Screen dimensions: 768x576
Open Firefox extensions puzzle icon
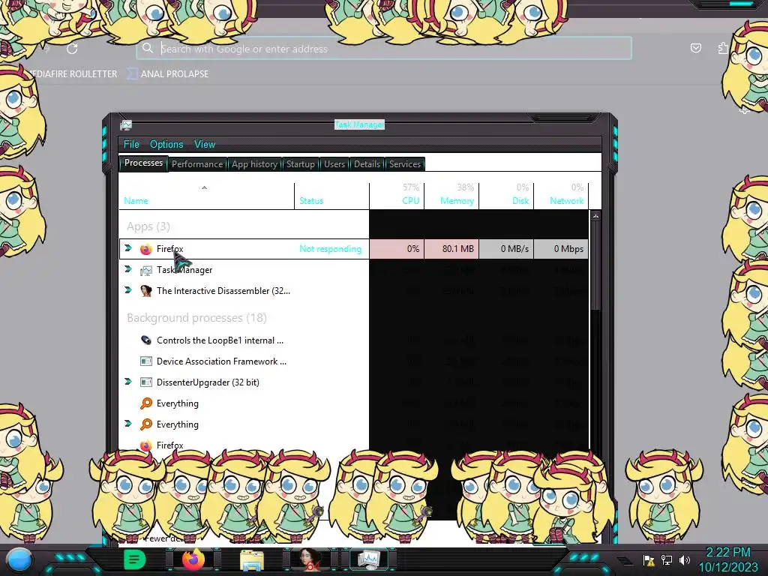coord(722,48)
